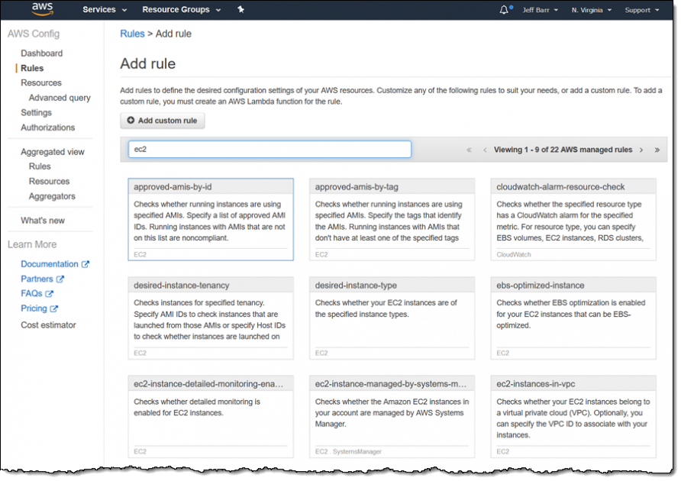
Task: Click 'Viewing 1 - 9 of 22 AWS managed rules'
Action: tap(563, 150)
